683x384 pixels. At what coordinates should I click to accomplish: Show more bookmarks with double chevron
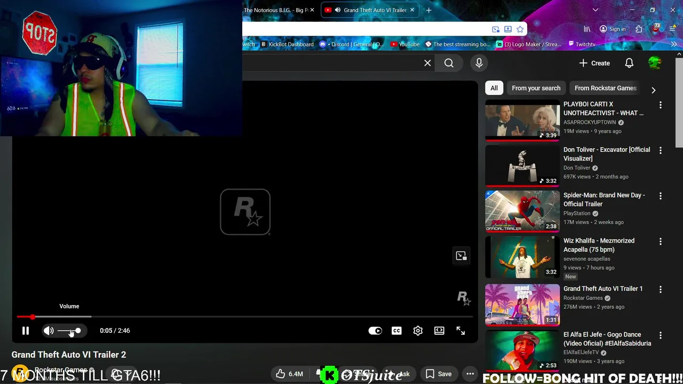pos(674,44)
